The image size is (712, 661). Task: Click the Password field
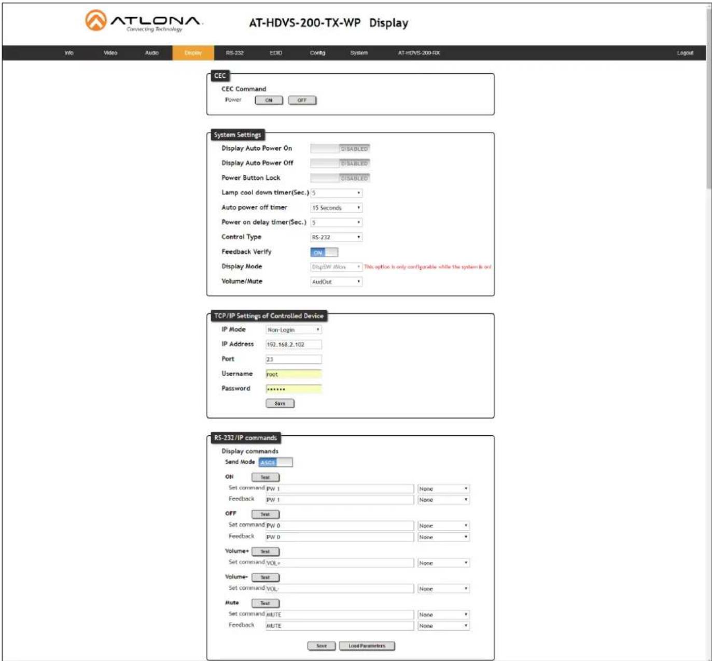tap(294, 389)
